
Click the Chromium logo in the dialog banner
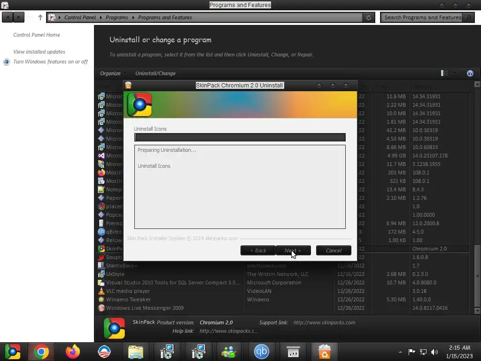(140, 105)
